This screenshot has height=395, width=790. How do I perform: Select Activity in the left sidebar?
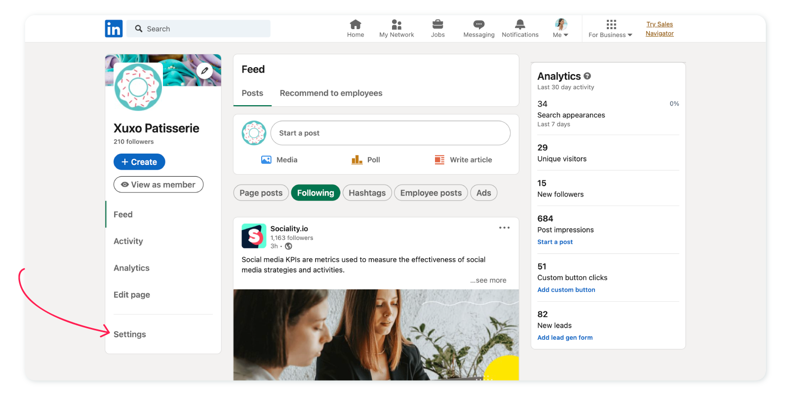[x=128, y=241]
